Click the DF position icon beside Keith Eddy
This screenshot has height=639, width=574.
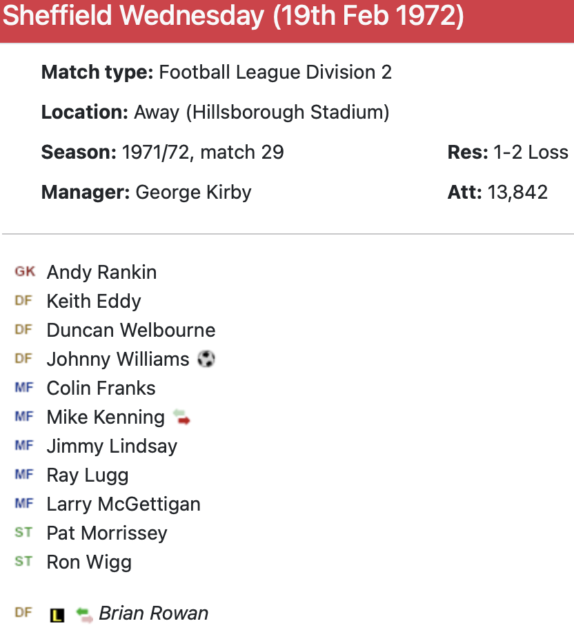(23, 301)
